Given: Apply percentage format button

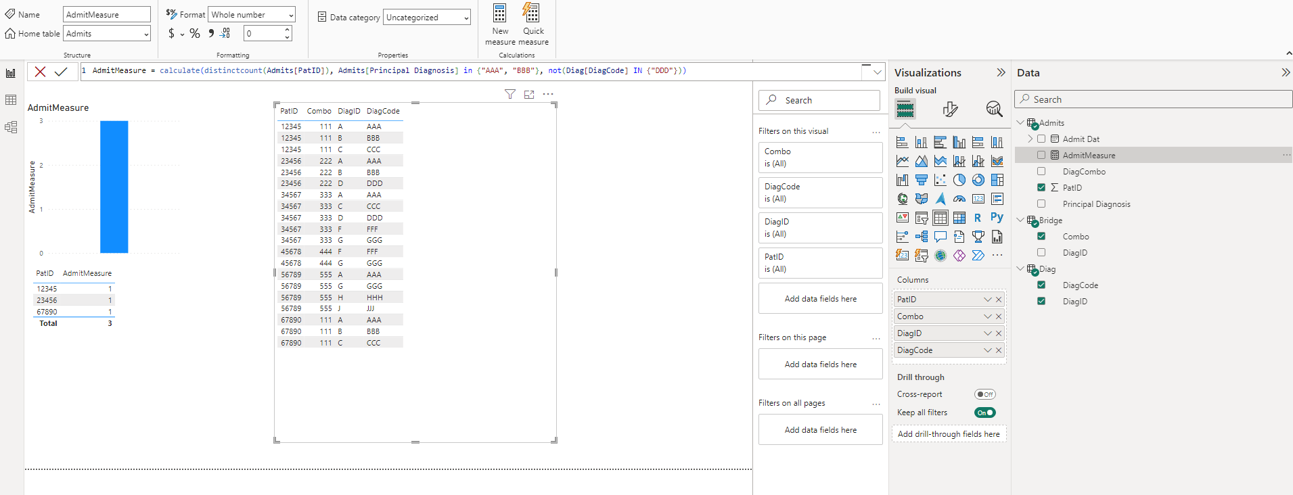Looking at the screenshot, I should pyautogui.click(x=195, y=33).
